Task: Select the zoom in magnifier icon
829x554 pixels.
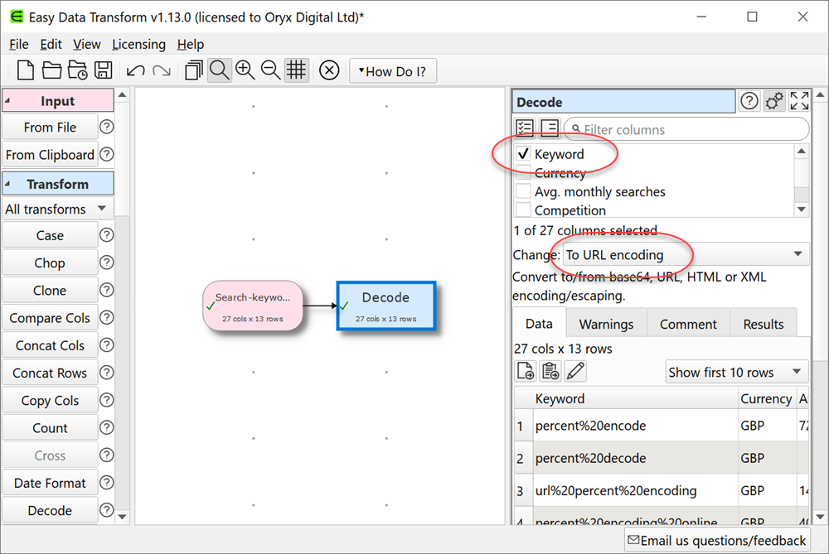Action: tap(245, 70)
